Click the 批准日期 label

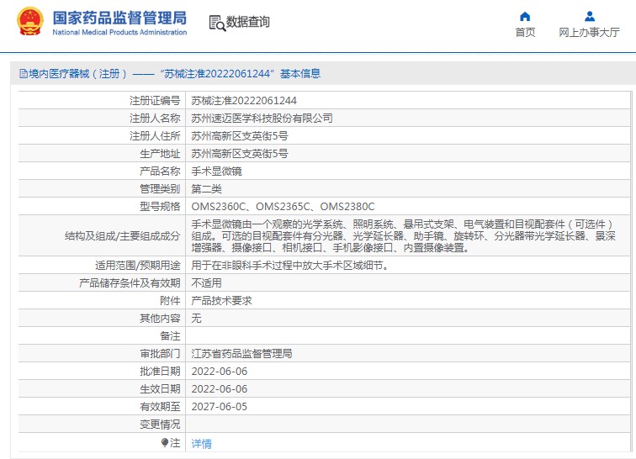coord(160,372)
